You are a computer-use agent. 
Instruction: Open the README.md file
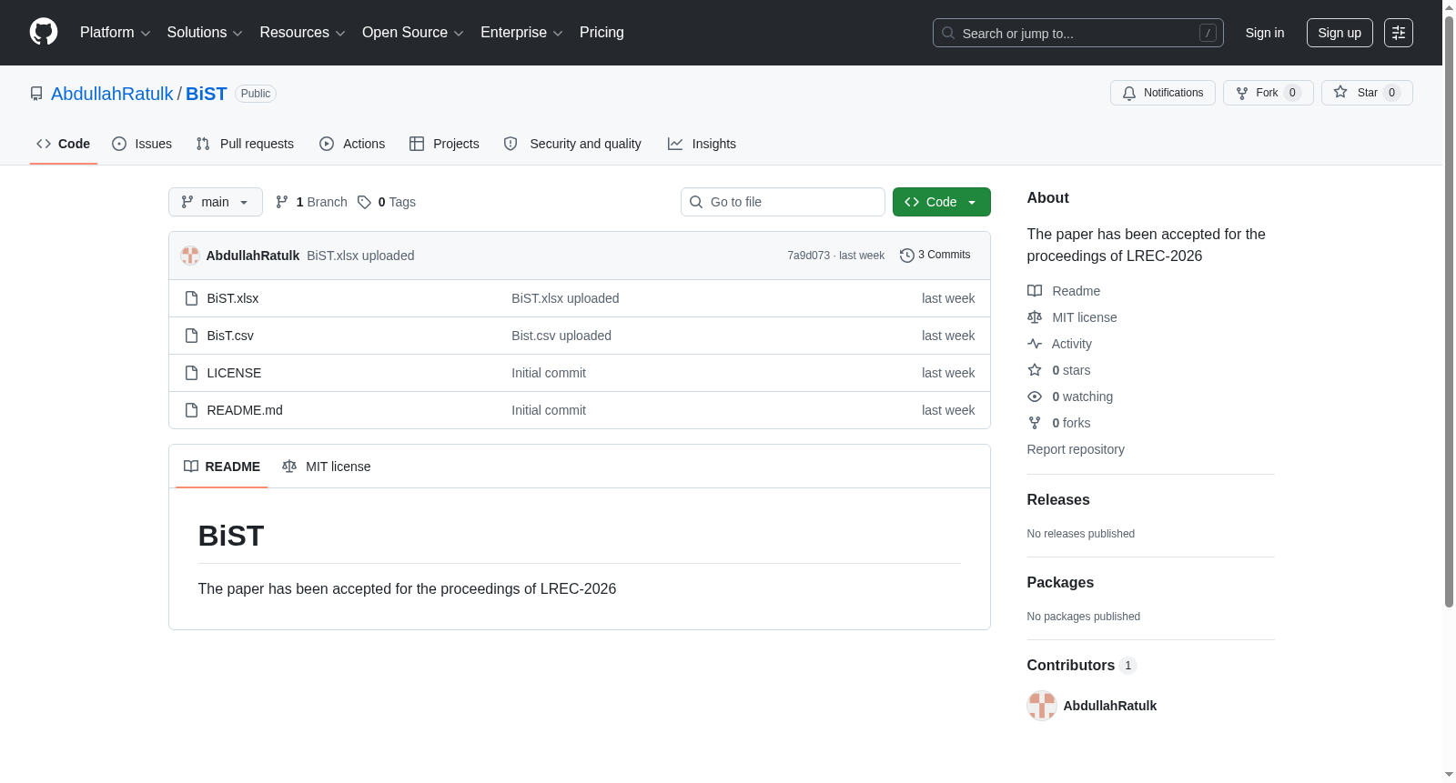pos(245,410)
